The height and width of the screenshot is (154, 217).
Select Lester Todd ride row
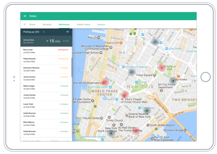46,106
